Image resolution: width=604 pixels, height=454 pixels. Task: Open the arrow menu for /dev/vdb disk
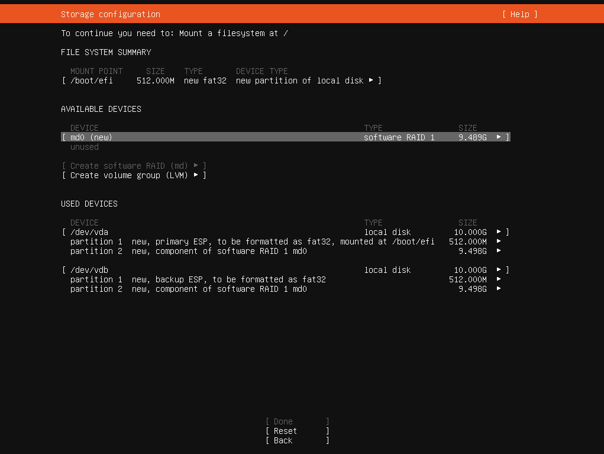pos(499,270)
